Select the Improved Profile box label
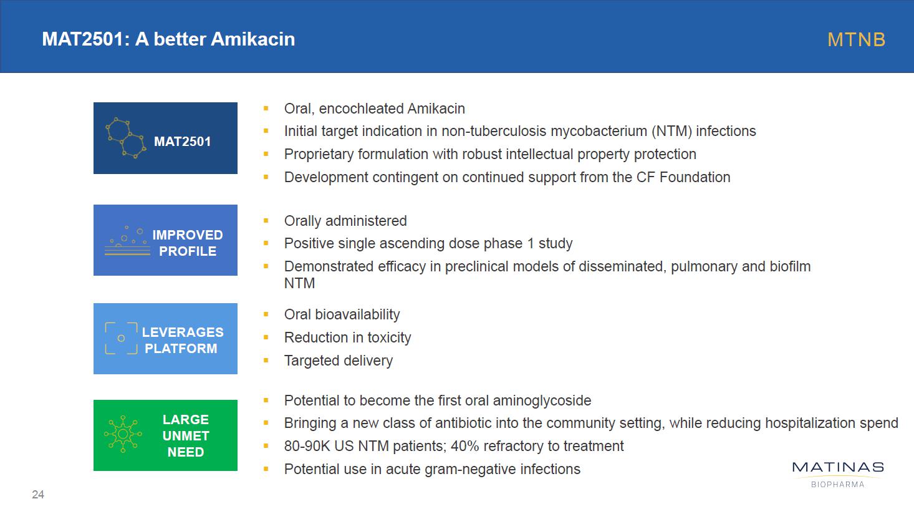 tap(187, 243)
